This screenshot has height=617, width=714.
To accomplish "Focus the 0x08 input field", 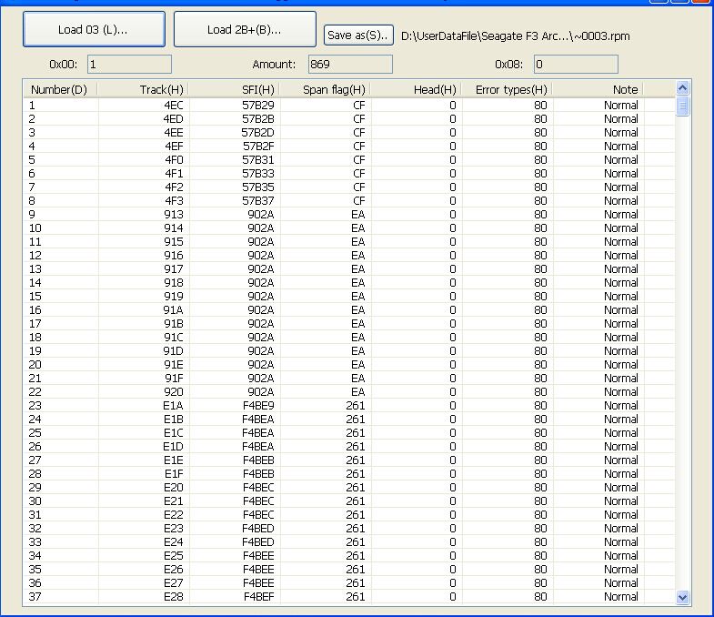I will [576, 65].
